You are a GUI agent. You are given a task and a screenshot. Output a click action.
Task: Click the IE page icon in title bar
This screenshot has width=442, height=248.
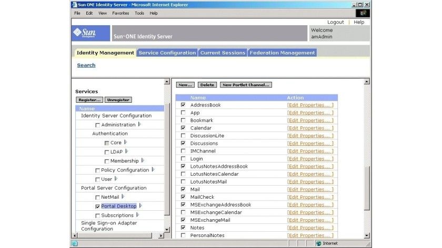click(74, 5)
